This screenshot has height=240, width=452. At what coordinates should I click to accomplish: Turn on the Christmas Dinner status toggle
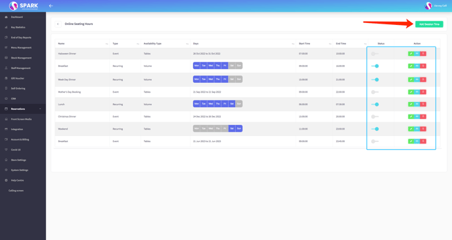click(374, 116)
